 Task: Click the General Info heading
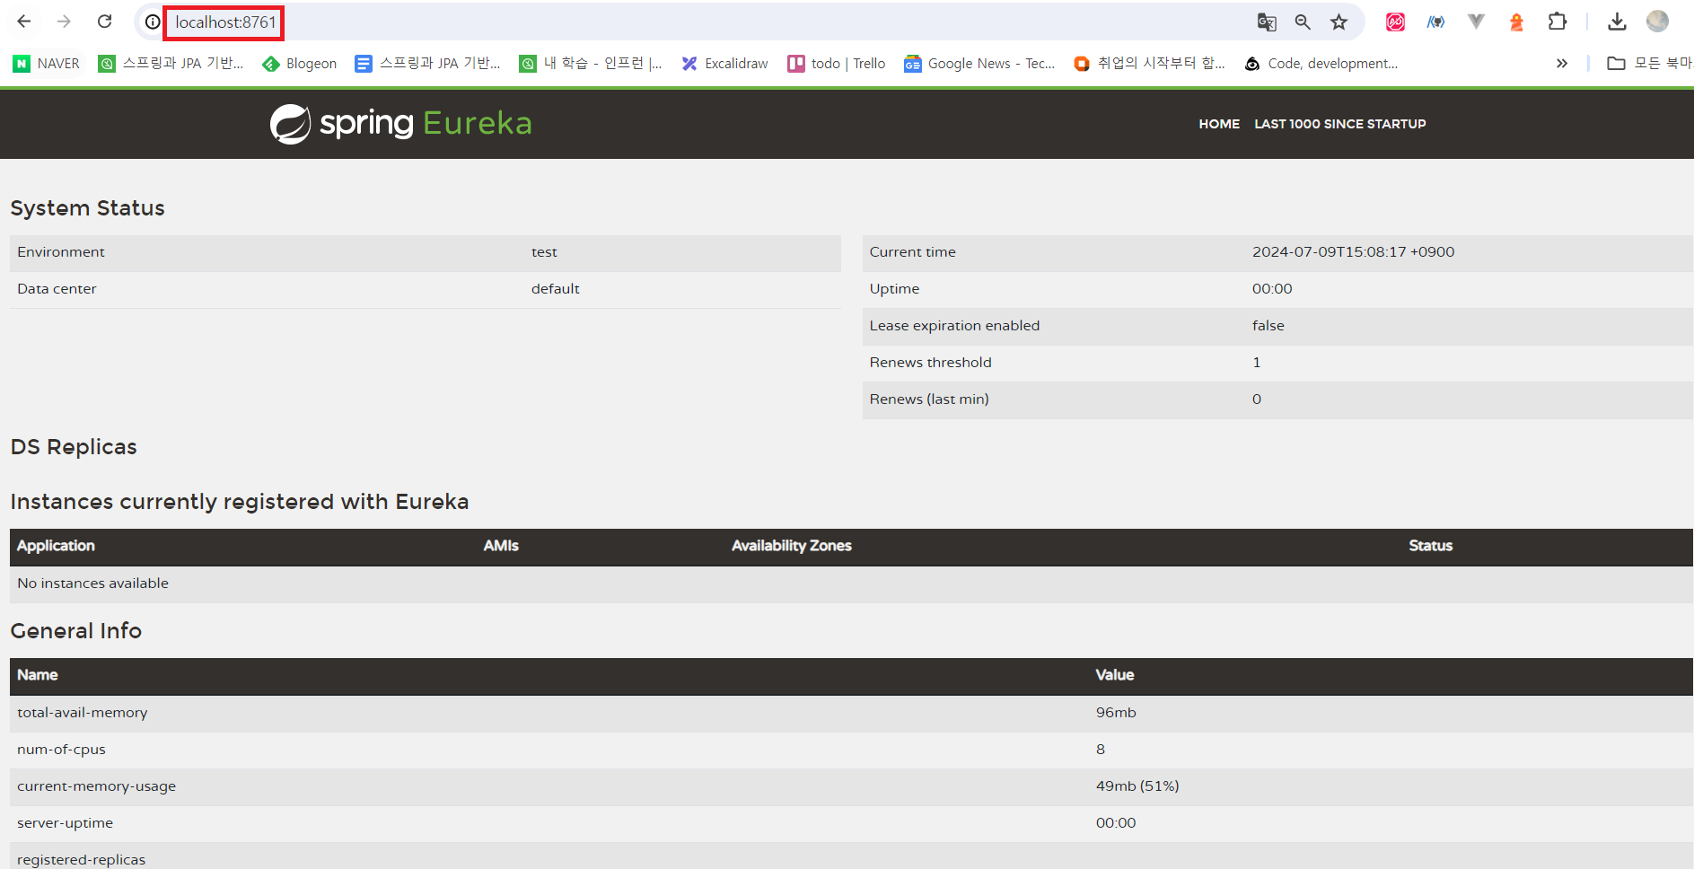(x=76, y=631)
